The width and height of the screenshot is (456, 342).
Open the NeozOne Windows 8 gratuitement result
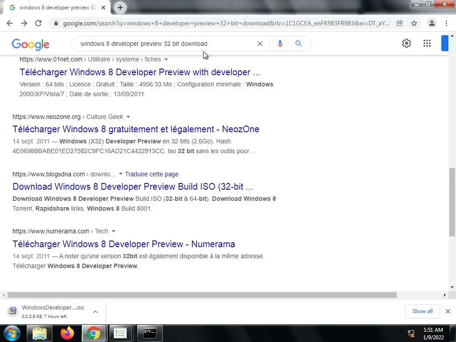click(136, 129)
